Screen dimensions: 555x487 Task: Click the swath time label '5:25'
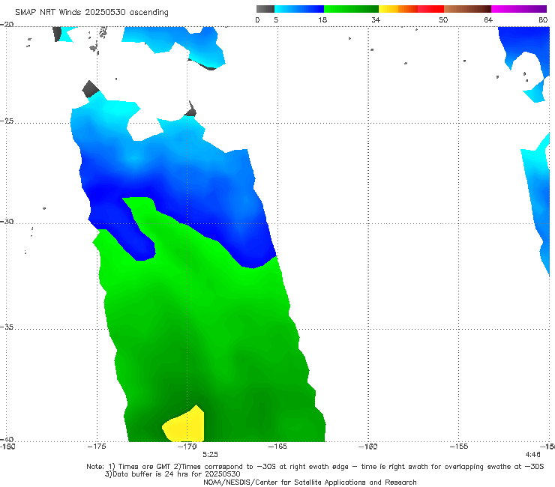(210, 455)
